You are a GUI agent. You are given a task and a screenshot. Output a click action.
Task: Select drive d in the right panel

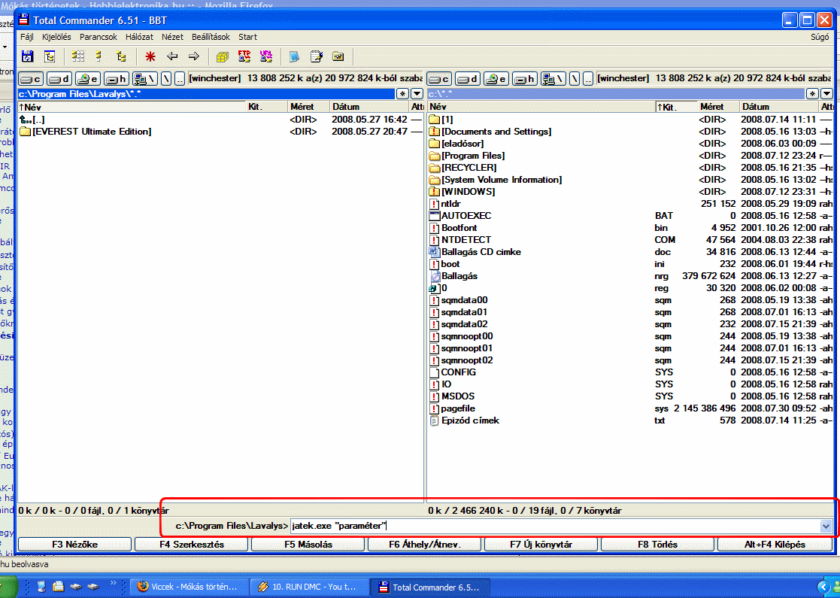[467, 79]
